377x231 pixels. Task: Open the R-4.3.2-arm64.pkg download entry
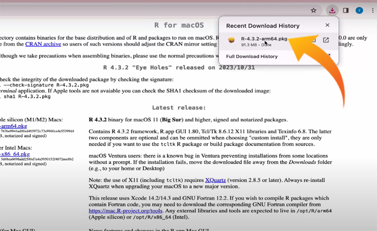(x=278, y=41)
